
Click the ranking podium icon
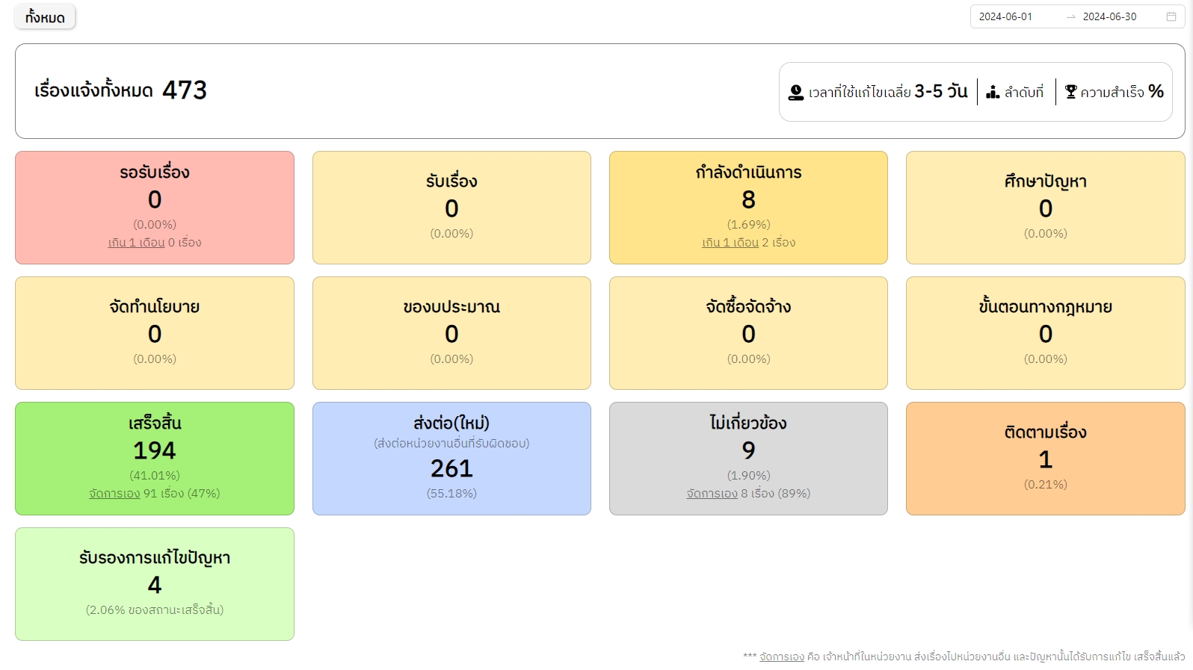tap(993, 92)
